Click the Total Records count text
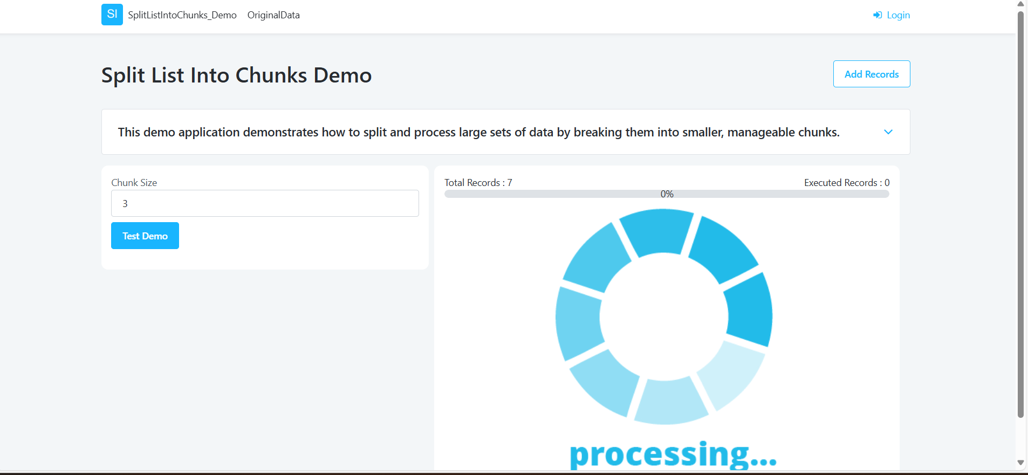This screenshot has height=475, width=1028. tap(478, 183)
